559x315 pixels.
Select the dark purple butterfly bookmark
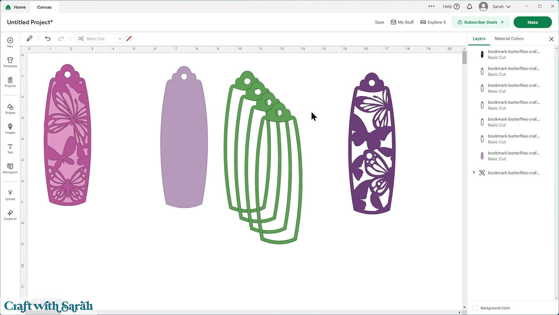point(372,143)
